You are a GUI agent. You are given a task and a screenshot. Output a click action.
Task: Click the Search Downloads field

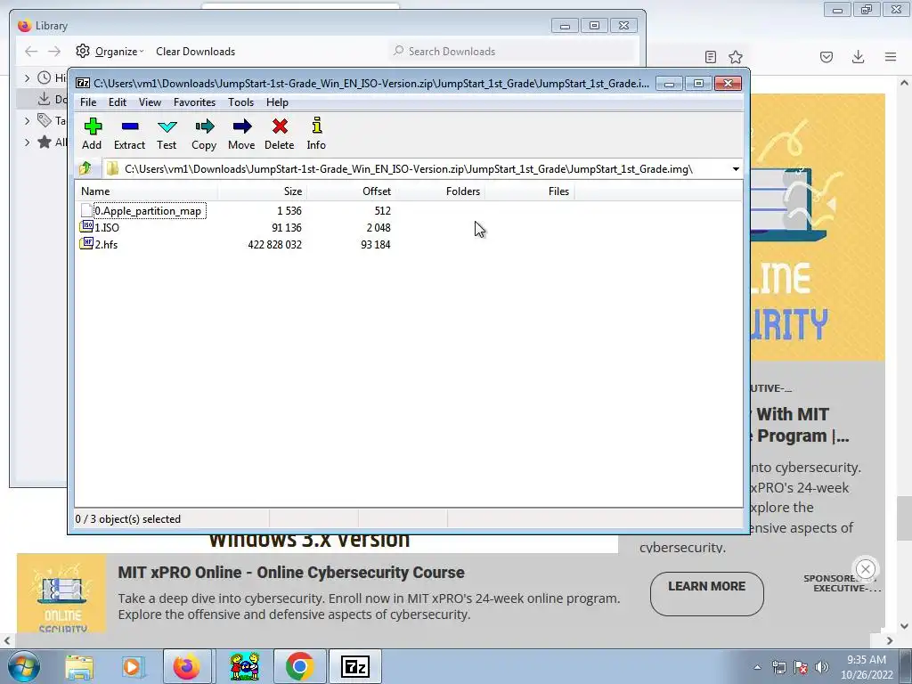tap(512, 51)
